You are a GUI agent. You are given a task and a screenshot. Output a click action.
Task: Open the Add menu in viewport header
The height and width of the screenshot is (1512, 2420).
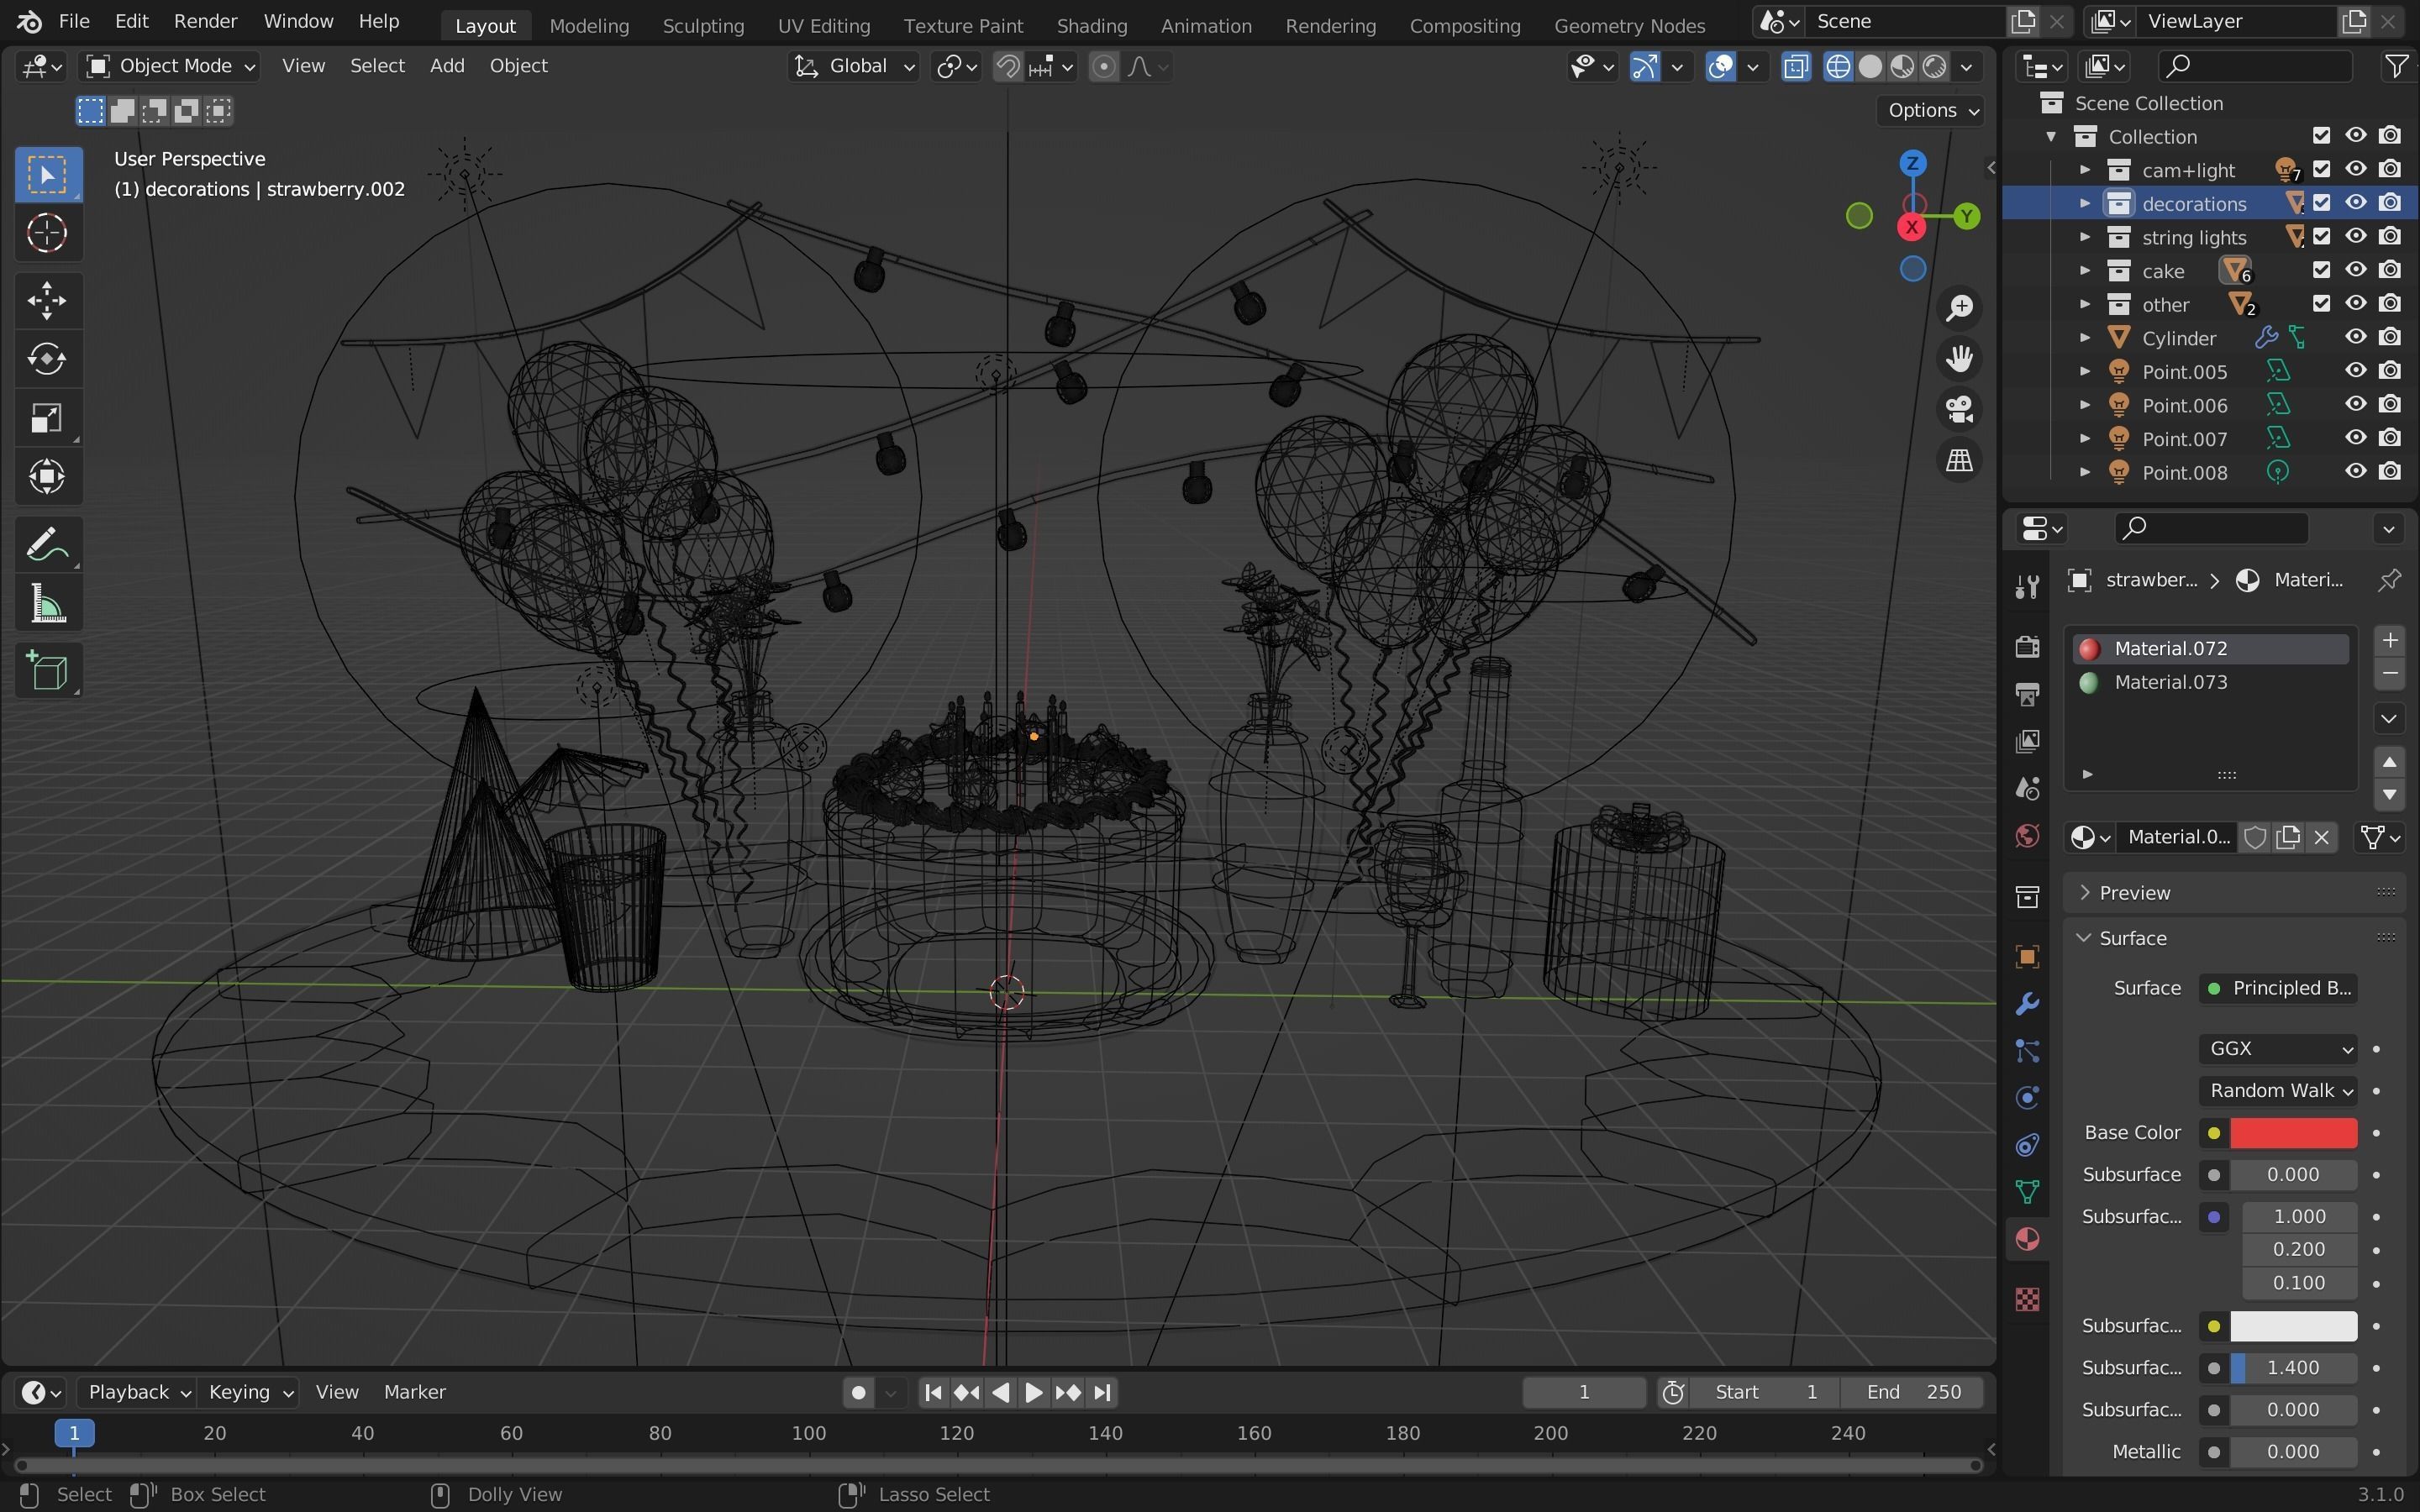point(447,66)
